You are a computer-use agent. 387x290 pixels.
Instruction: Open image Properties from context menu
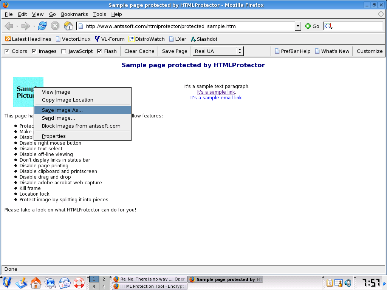tap(82, 136)
